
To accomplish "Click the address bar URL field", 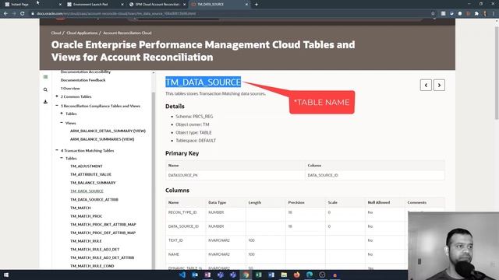I will [229, 13].
